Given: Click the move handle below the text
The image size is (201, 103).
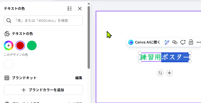Looking at the screenshot, I should (169, 73).
